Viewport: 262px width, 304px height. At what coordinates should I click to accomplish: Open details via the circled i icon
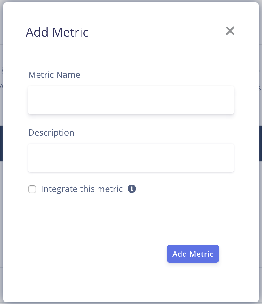pyautogui.click(x=132, y=189)
